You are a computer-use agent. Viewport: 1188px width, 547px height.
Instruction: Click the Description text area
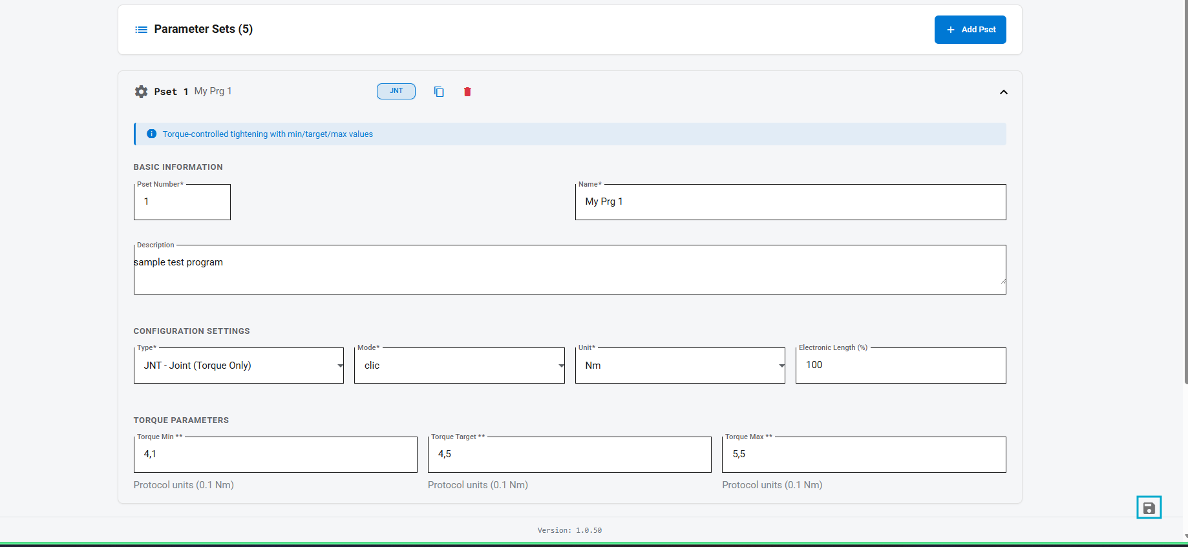point(569,269)
